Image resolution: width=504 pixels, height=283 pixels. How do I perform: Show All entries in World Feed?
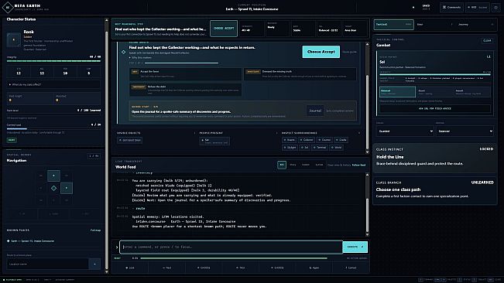[282, 165]
